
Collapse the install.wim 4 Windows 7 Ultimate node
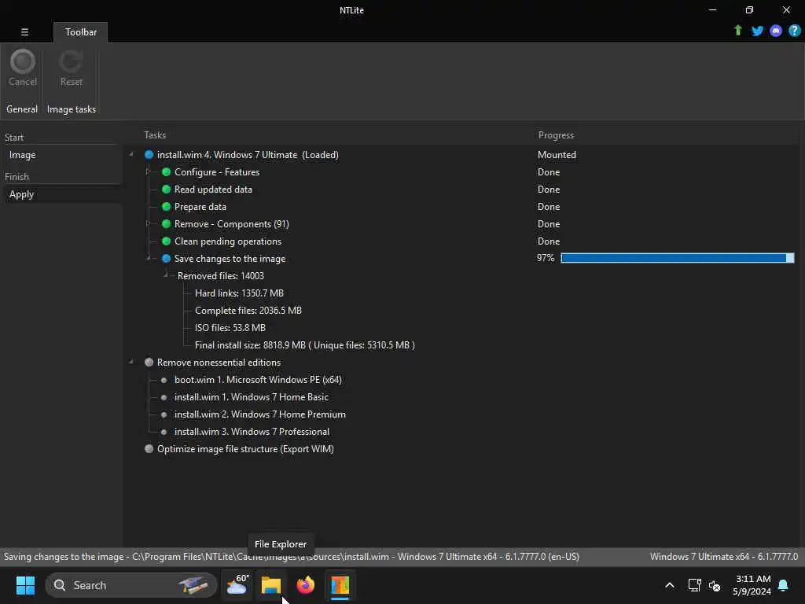[x=131, y=155]
